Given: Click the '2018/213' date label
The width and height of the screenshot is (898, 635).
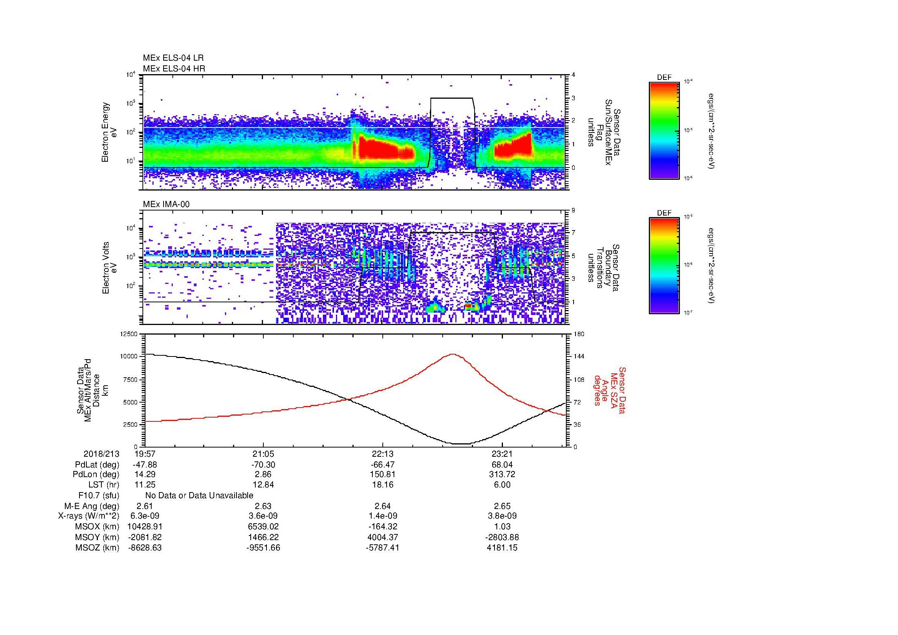Looking at the screenshot, I should point(101,454).
